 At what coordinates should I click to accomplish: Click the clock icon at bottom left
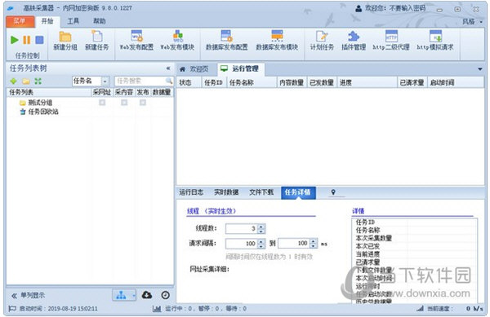pos(166,295)
